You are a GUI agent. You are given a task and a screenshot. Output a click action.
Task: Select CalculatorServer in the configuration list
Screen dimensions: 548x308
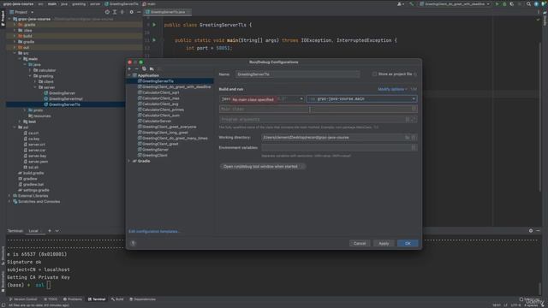(x=157, y=121)
